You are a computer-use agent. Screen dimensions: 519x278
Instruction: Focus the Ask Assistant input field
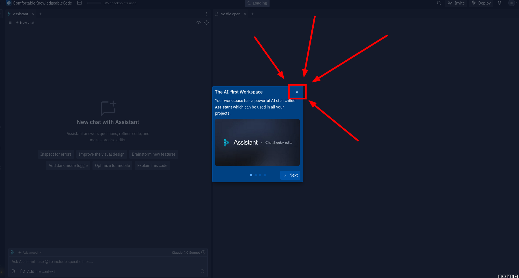[x=107, y=262]
